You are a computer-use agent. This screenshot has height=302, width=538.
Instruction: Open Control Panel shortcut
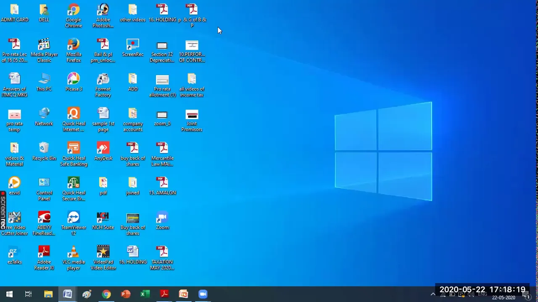tap(44, 189)
